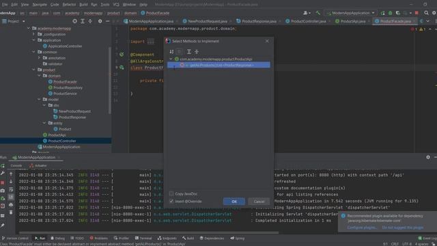
Task: Open the Navigate menu
Action: point(40,5)
